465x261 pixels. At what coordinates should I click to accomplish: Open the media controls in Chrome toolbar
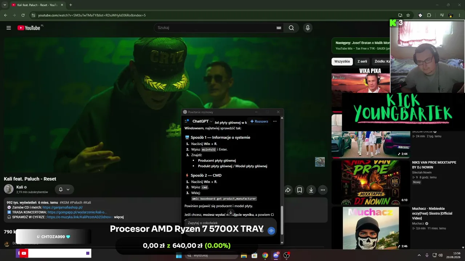click(442, 15)
